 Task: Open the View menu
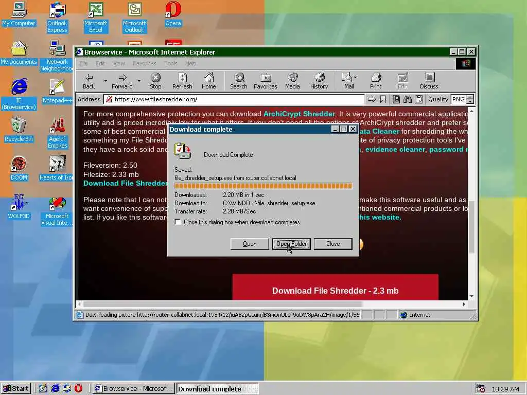coord(119,63)
